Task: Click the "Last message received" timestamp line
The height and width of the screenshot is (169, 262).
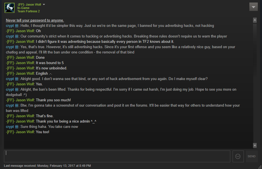Action: pos(47,166)
